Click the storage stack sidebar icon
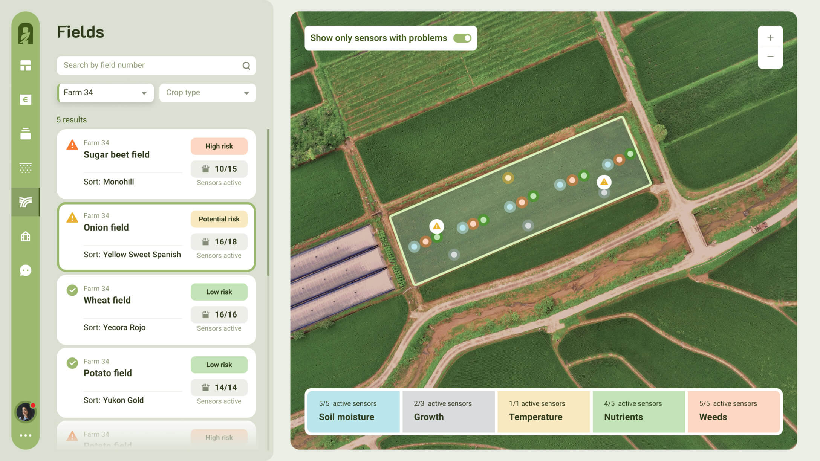The width and height of the screenshot is (820, 461). [25, 134]
